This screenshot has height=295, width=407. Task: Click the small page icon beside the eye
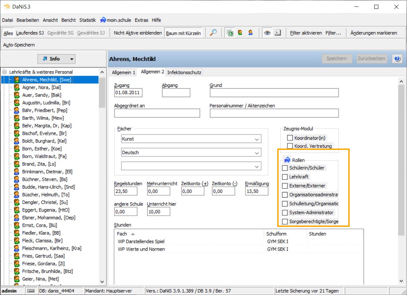(x=278, y=33)
